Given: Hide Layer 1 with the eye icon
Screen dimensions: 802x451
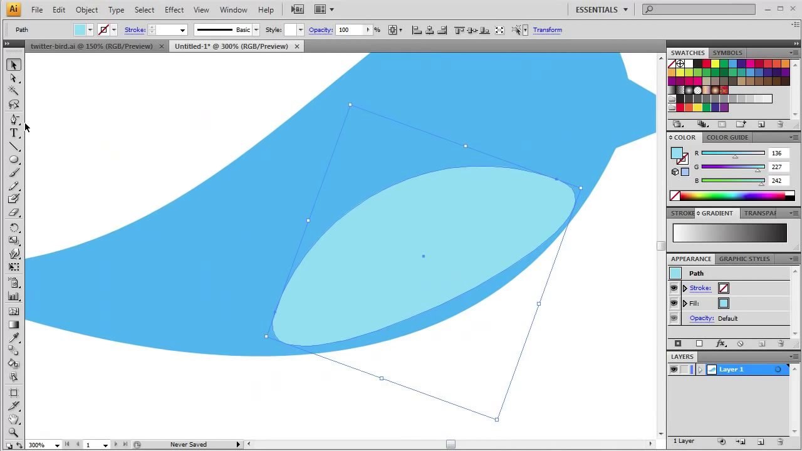Looking at the screenshot, I should (674, 370).
